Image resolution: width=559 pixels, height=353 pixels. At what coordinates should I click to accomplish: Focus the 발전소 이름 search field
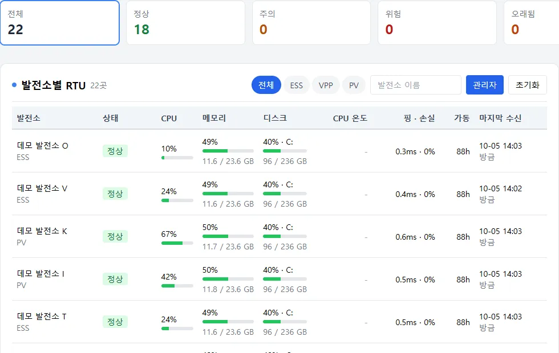pyautogui.click(x=416, y=85)
